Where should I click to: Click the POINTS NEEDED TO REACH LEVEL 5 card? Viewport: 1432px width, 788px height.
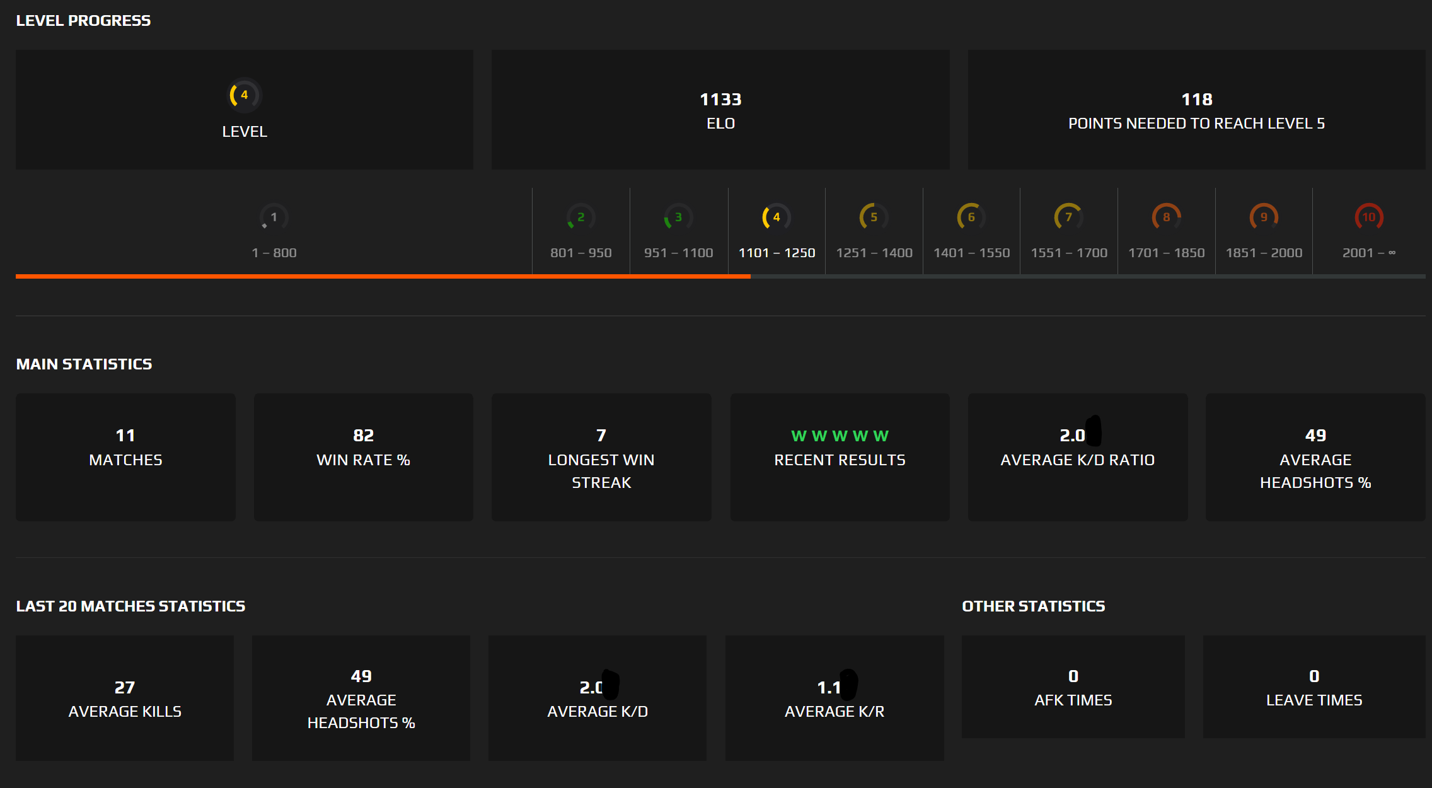1196,110
